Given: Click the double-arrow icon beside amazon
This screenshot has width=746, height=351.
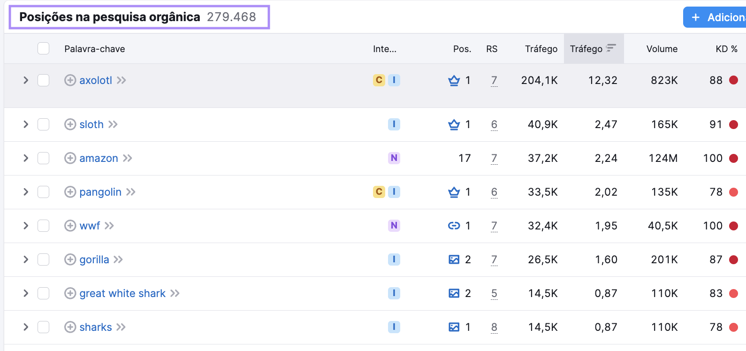Looking at the screenshot, I should pos(128,158).
